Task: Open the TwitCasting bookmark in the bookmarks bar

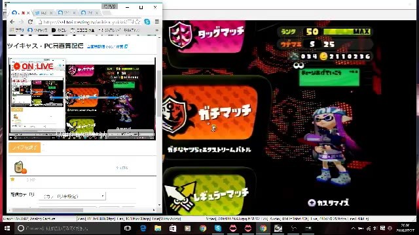Action: click(37, 31)
